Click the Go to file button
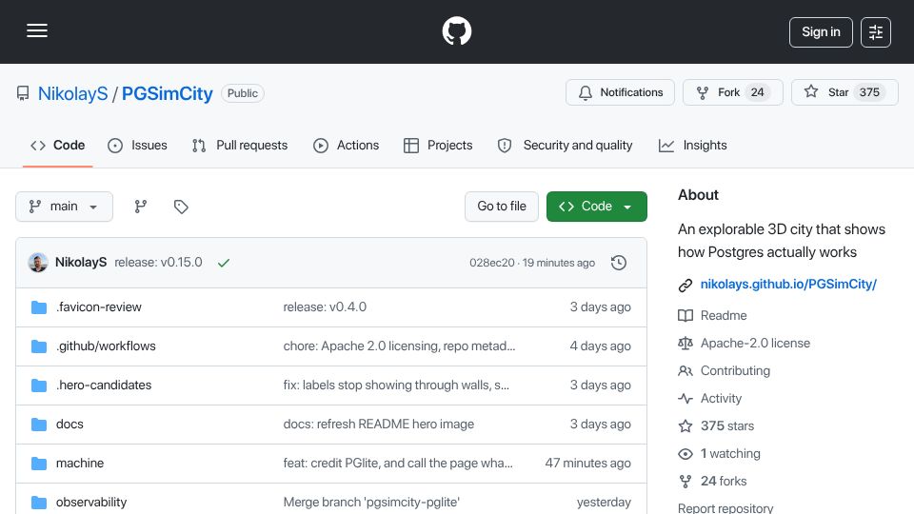Viewport: 914px width, 514px height. pos(502,207)
